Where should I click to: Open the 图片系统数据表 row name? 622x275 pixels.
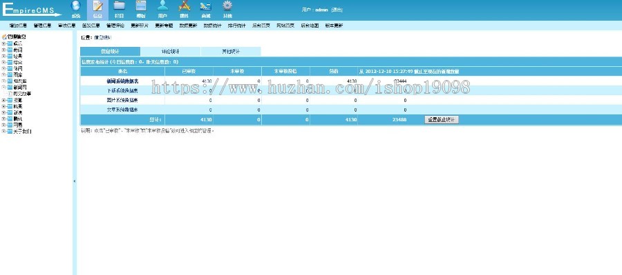(x=122, y=100)
